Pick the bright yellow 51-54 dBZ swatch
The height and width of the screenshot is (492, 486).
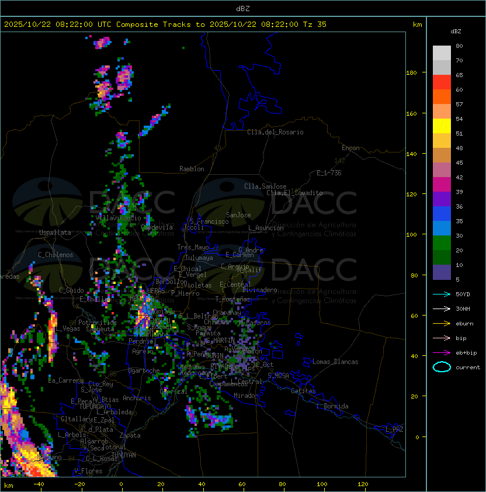point(442,126)
